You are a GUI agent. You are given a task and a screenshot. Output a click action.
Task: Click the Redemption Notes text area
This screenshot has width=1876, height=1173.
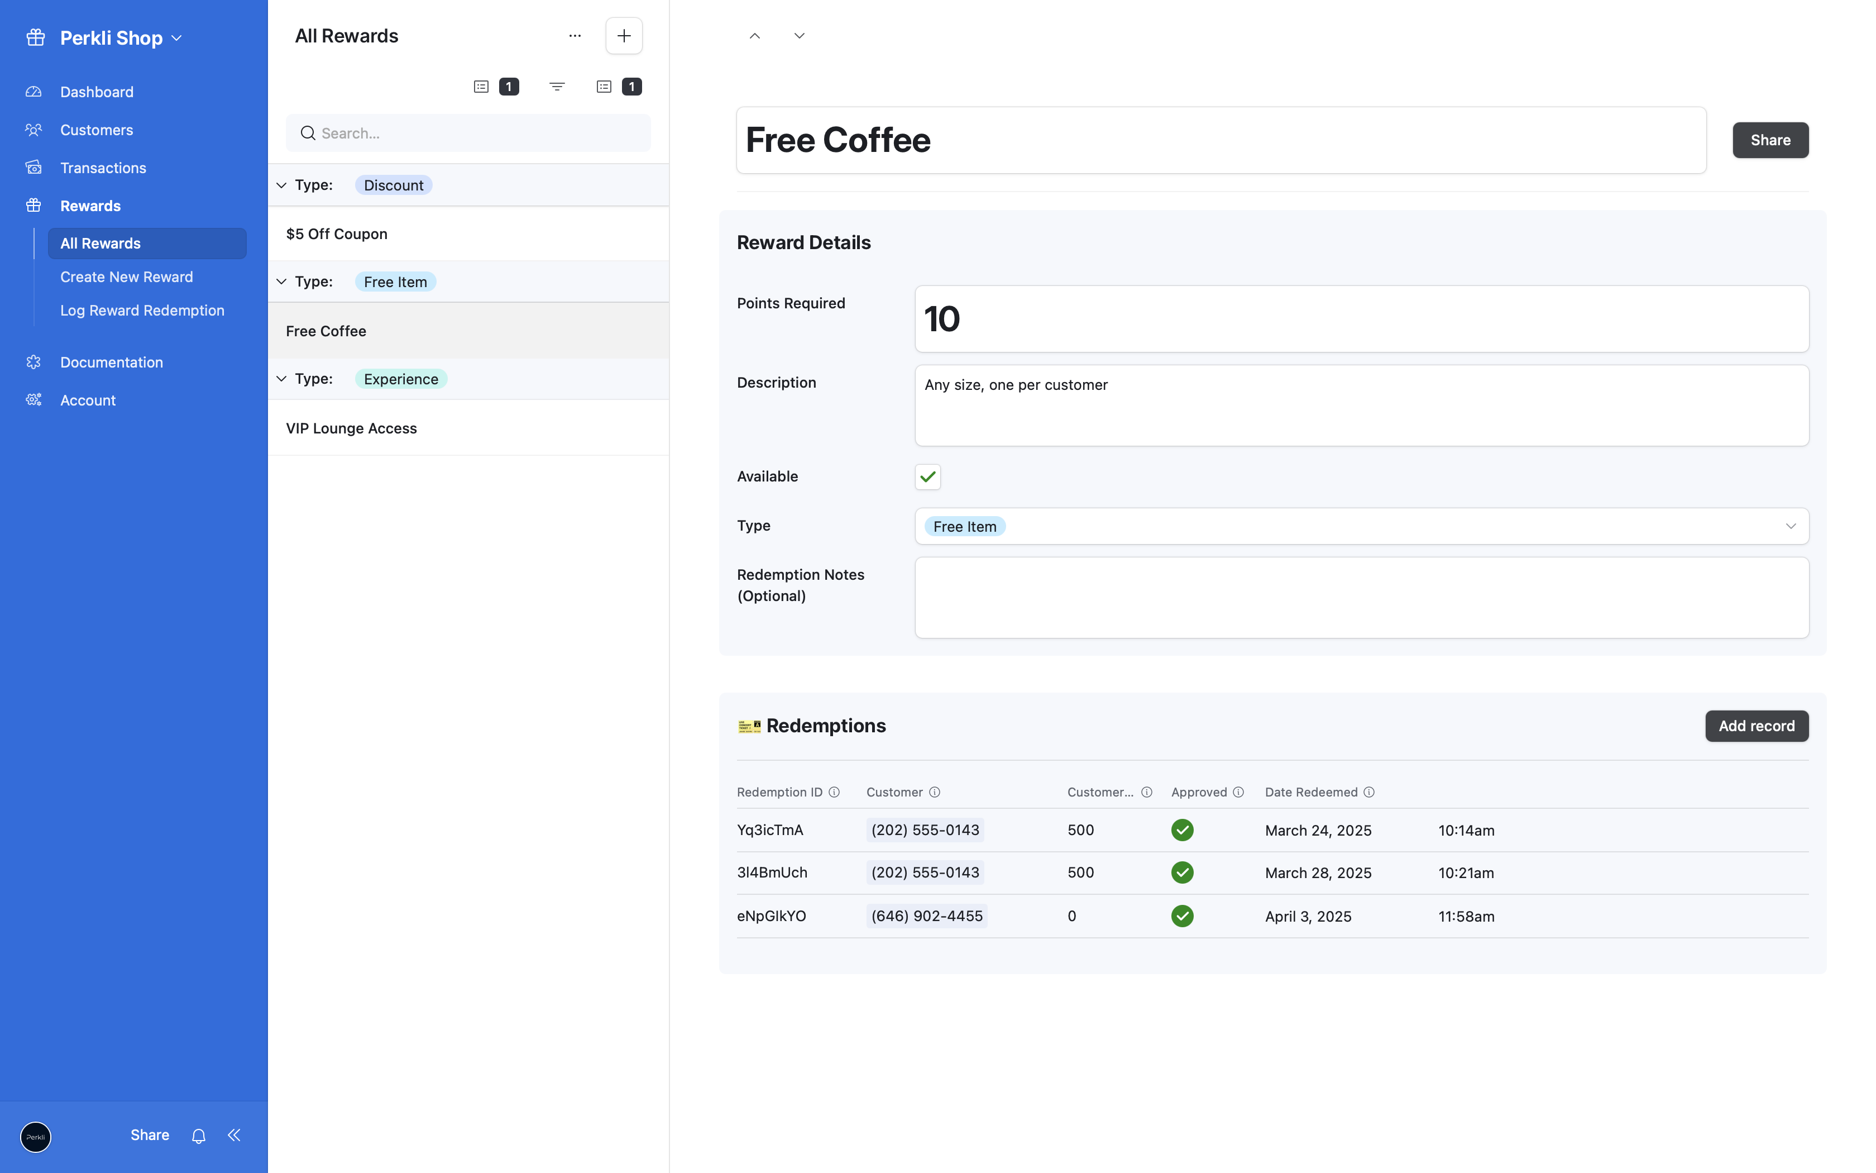[x=1361, y=597]
